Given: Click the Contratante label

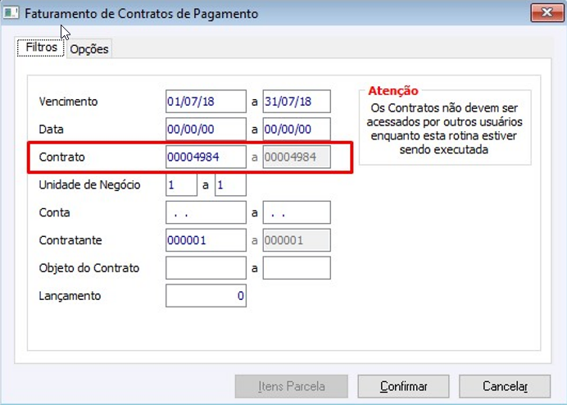Looking at the screenshot, I should 70,240.
